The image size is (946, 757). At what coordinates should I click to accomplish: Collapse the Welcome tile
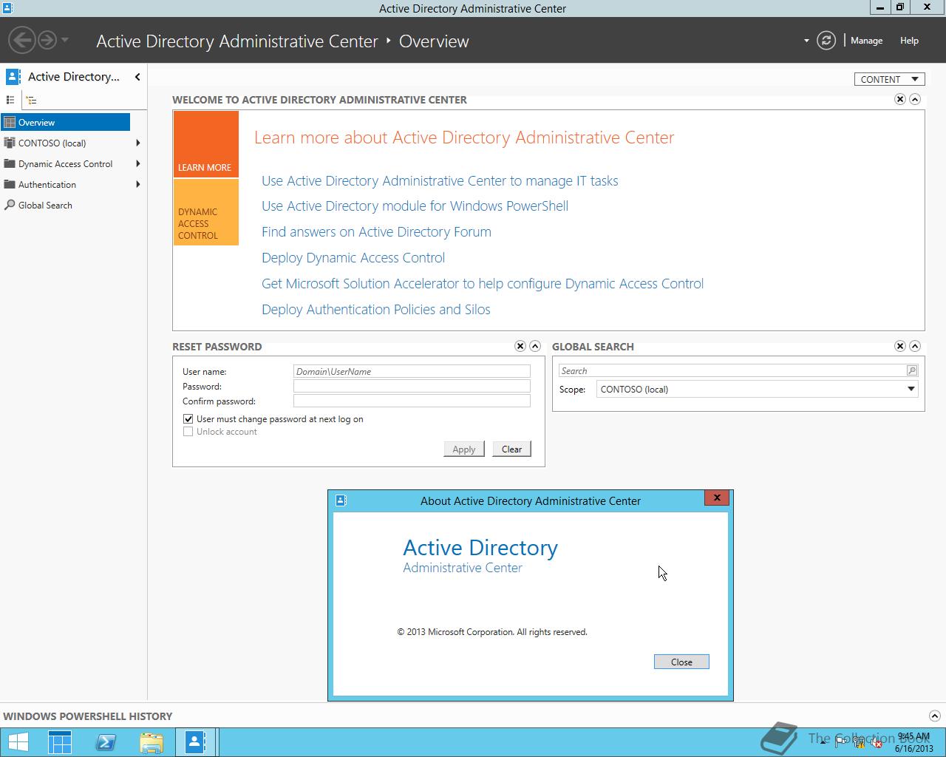(915, 99)
